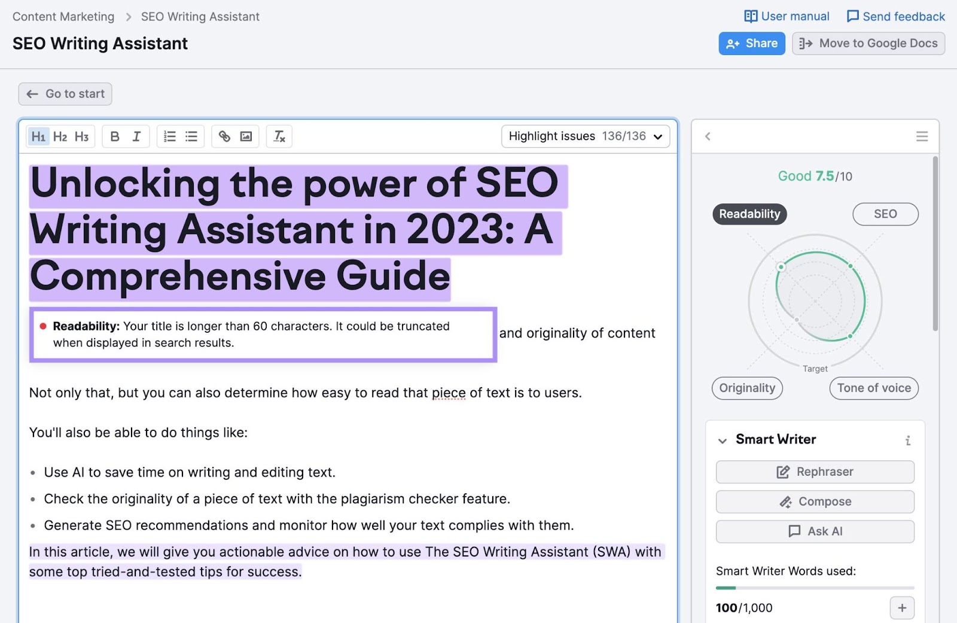Insert a numbered list
Screen dimensions: 957x623
[x=170, y=136]
